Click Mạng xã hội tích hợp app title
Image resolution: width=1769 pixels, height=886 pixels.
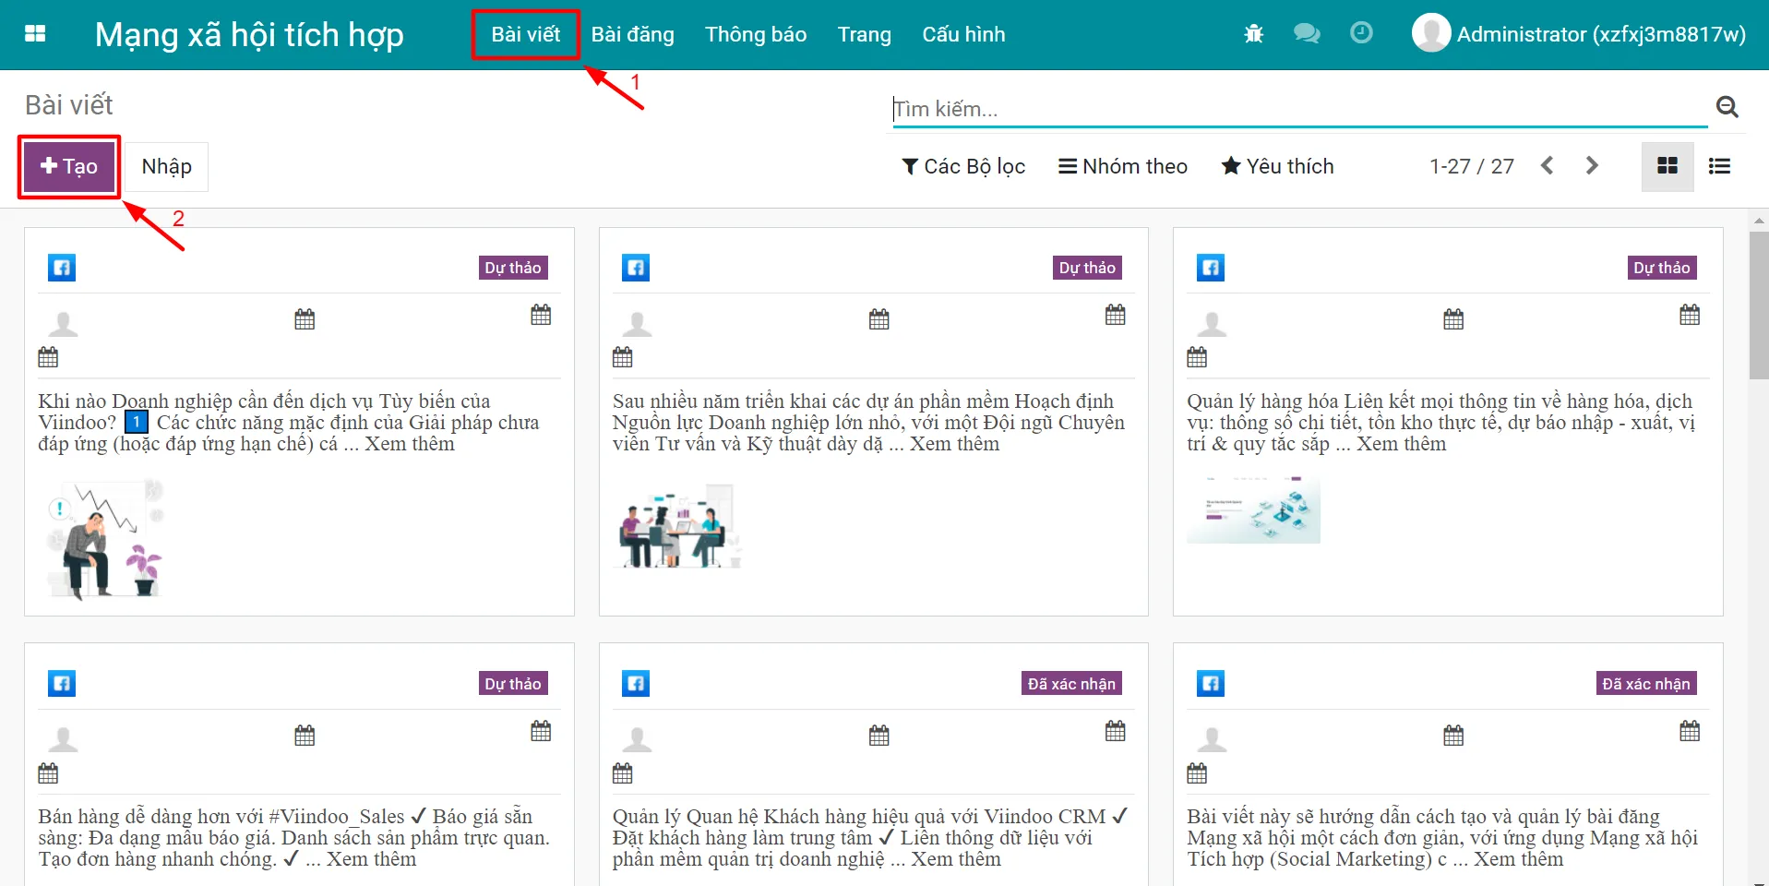click(x=249, y=35)
